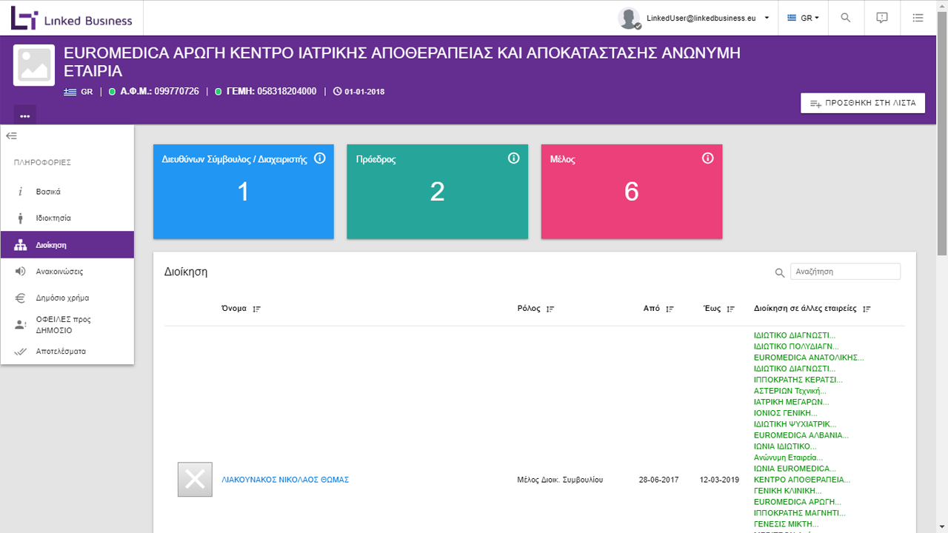Open ΙΔΙΩΤΙΚΟ ΠΟΛΥΔΙΑΓΝ... company link
The image size is (948, 533).
point(796,346)
